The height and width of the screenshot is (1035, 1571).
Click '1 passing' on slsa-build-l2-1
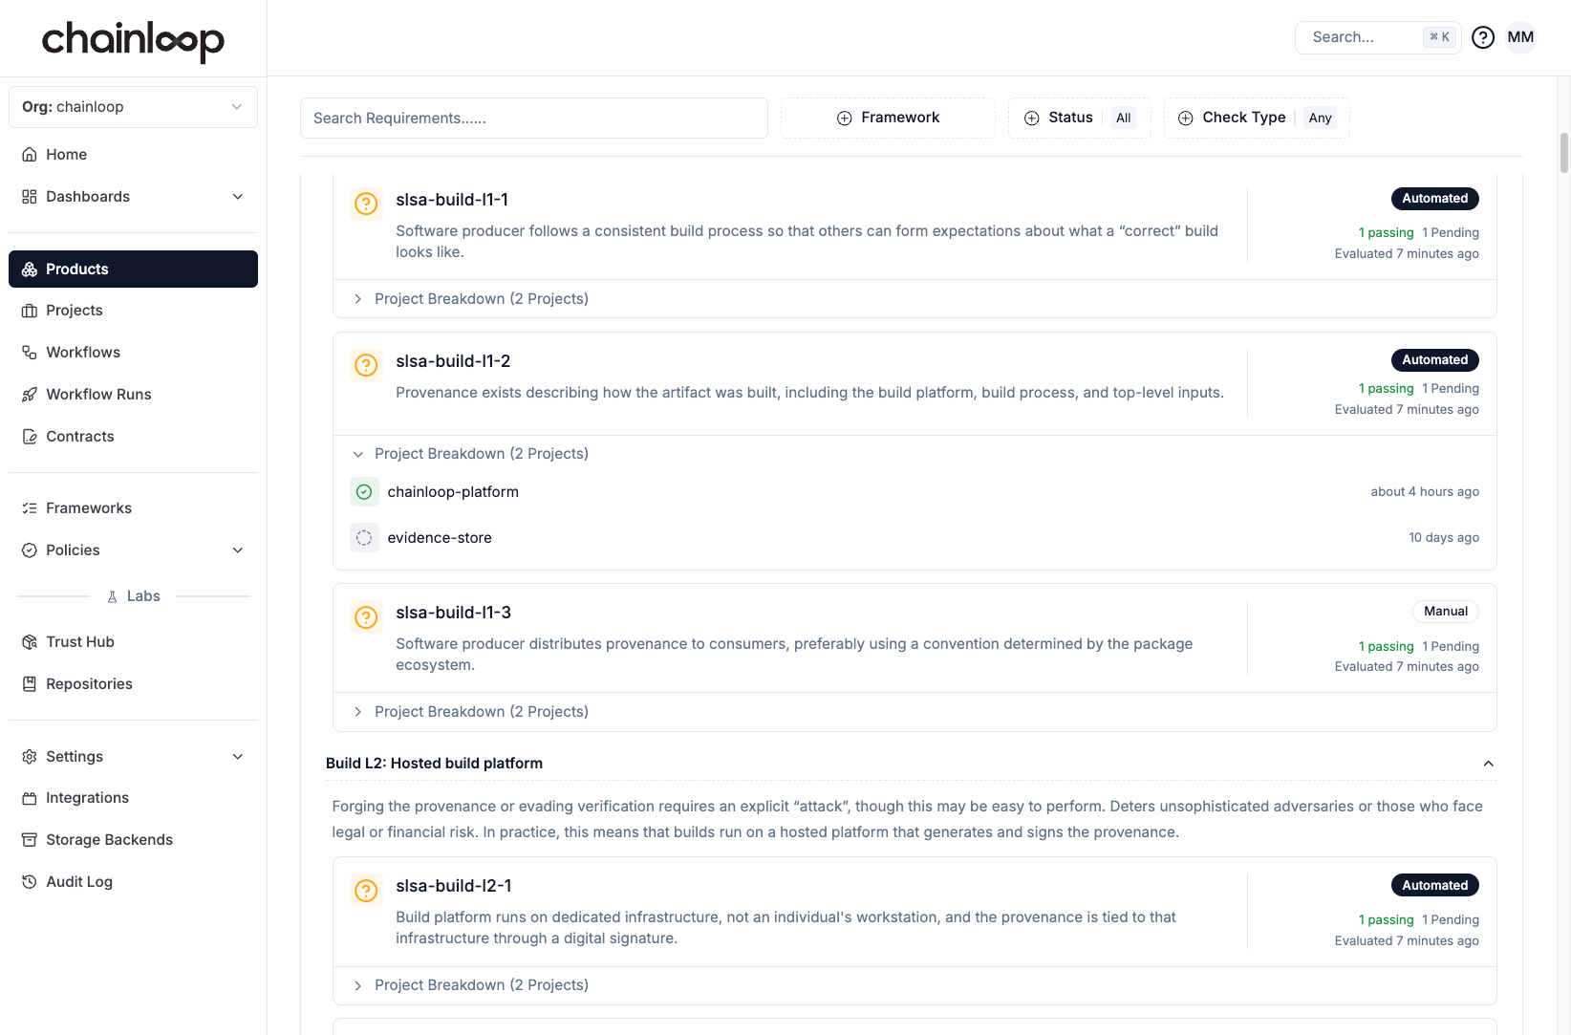point(1387,920)
